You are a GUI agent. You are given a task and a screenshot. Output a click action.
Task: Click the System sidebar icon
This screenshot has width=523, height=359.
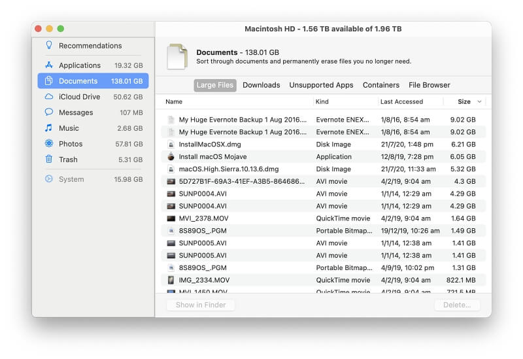(48, 179)
